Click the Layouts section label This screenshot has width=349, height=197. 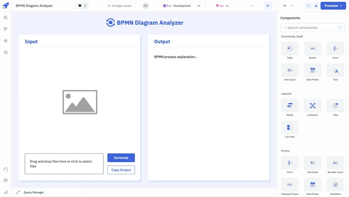tap(286, 93)
